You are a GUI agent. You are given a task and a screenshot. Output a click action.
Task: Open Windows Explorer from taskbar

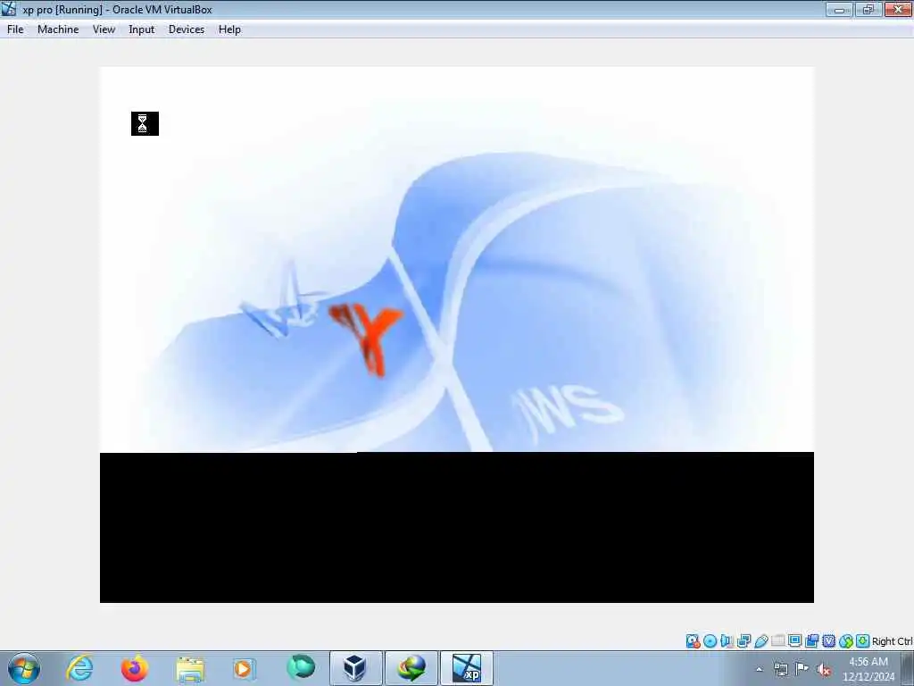pos(189,668)
